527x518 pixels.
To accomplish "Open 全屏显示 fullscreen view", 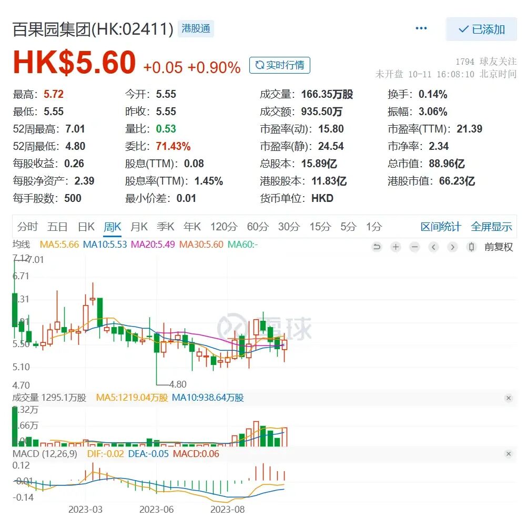I will point(491,227).
